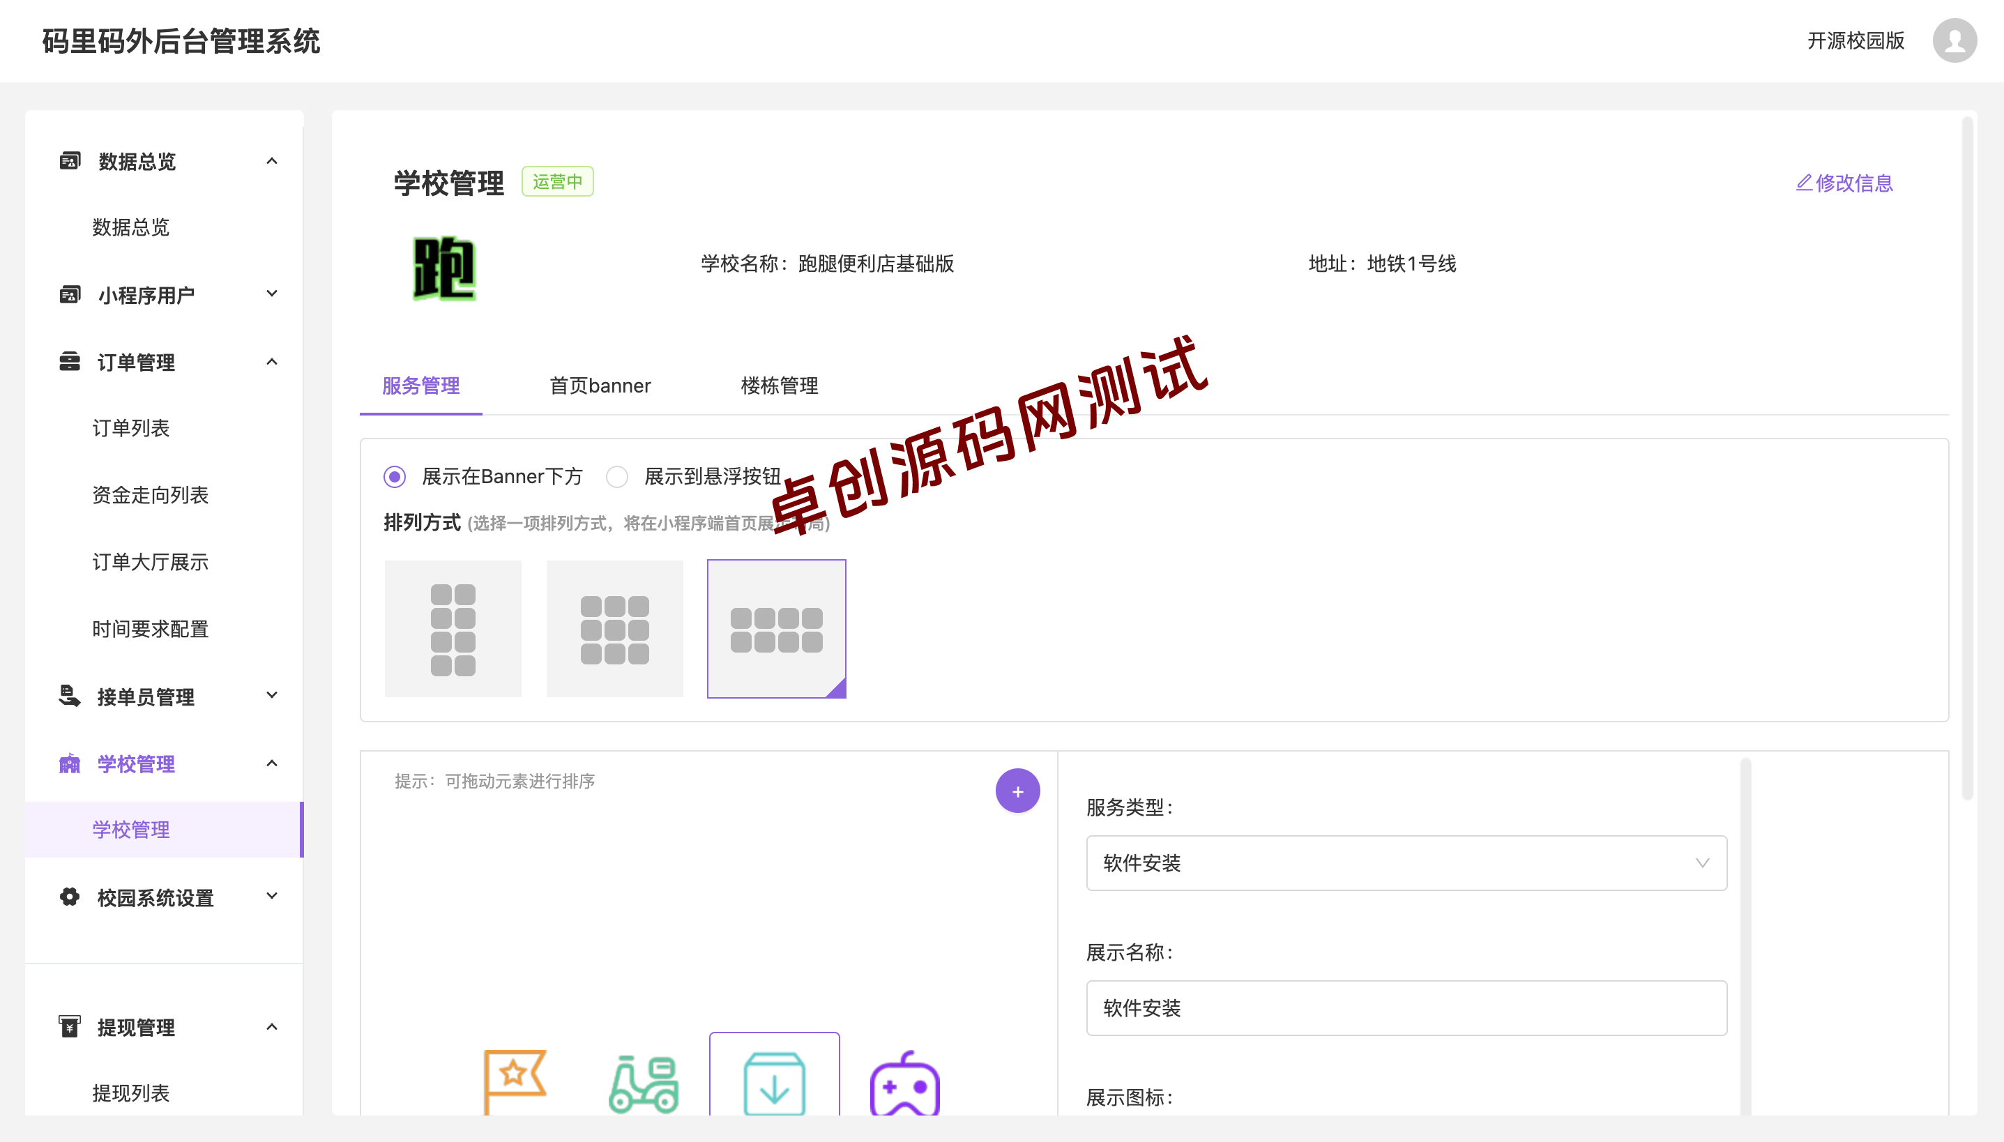This screenshot has height=1142, width=2004.
Task: Click the 提示：可拖动元素进行排序 hint
Action: coord(495,781)
